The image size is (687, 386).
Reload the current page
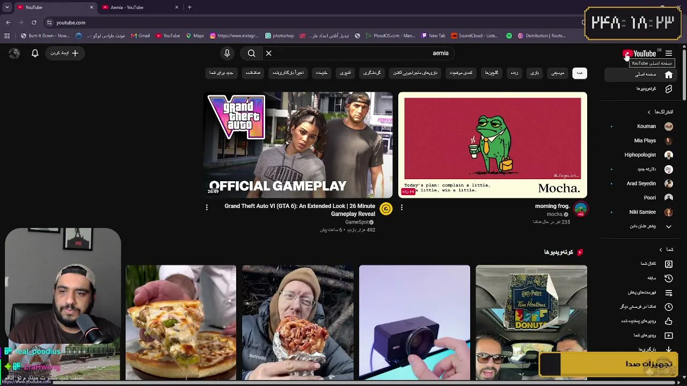pyautogui.click(x=34, y=23)
